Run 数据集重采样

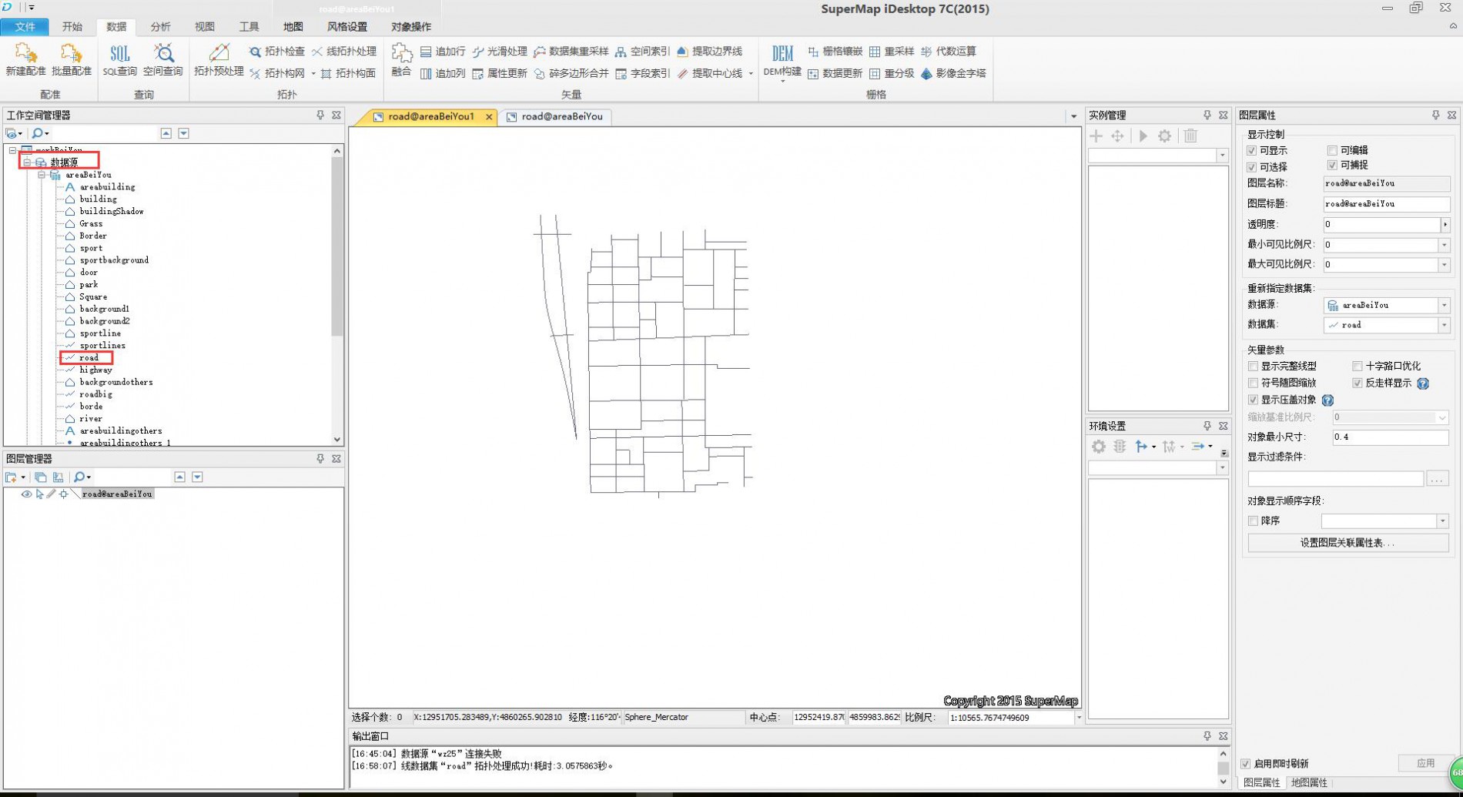(571, 52)
